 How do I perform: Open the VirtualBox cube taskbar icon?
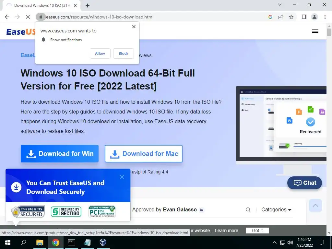[x=103, y=243]
